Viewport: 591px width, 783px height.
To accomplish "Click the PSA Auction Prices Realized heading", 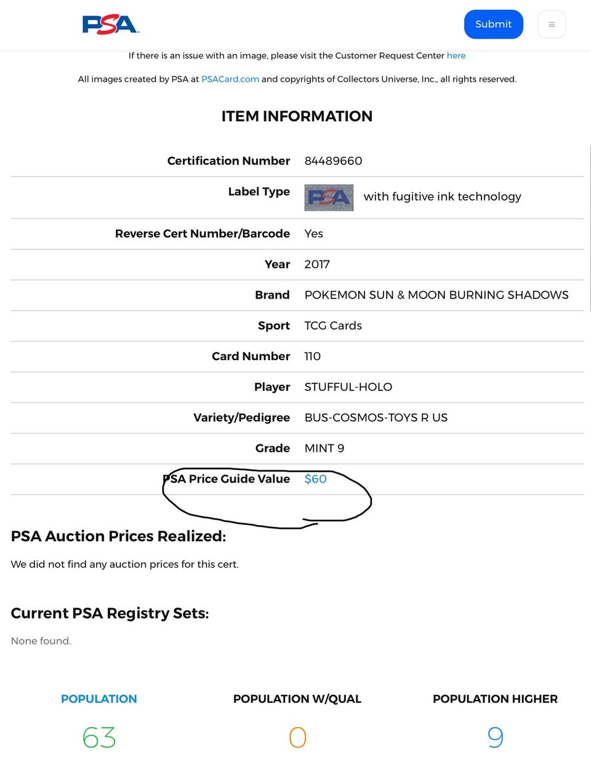I will click(x=118, y=536).
